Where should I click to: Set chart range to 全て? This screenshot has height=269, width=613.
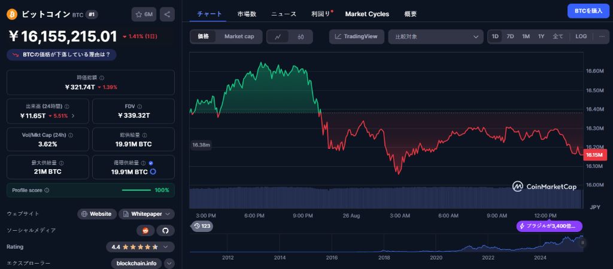558,36
